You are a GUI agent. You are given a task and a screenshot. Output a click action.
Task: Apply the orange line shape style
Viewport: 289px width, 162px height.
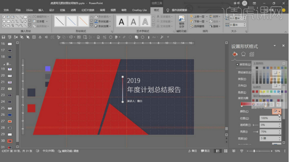coord(83,21)
